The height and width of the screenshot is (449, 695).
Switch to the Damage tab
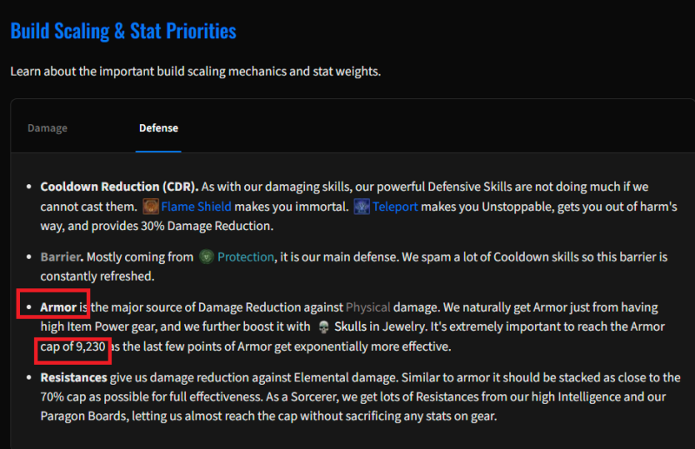tap(48, 128)
